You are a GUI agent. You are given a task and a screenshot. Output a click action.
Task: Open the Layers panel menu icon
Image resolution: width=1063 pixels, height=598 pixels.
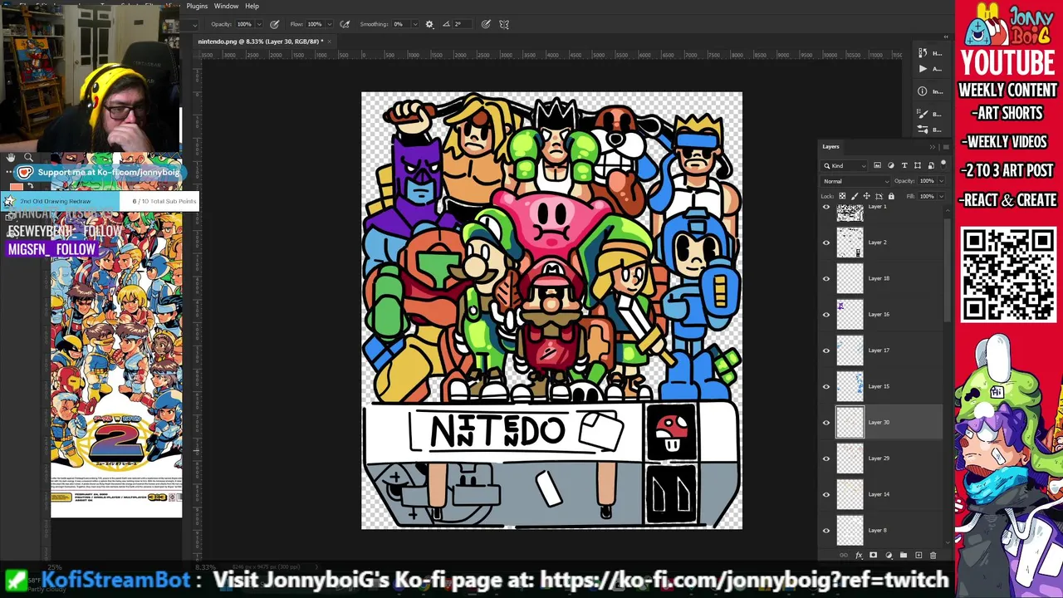945,147
